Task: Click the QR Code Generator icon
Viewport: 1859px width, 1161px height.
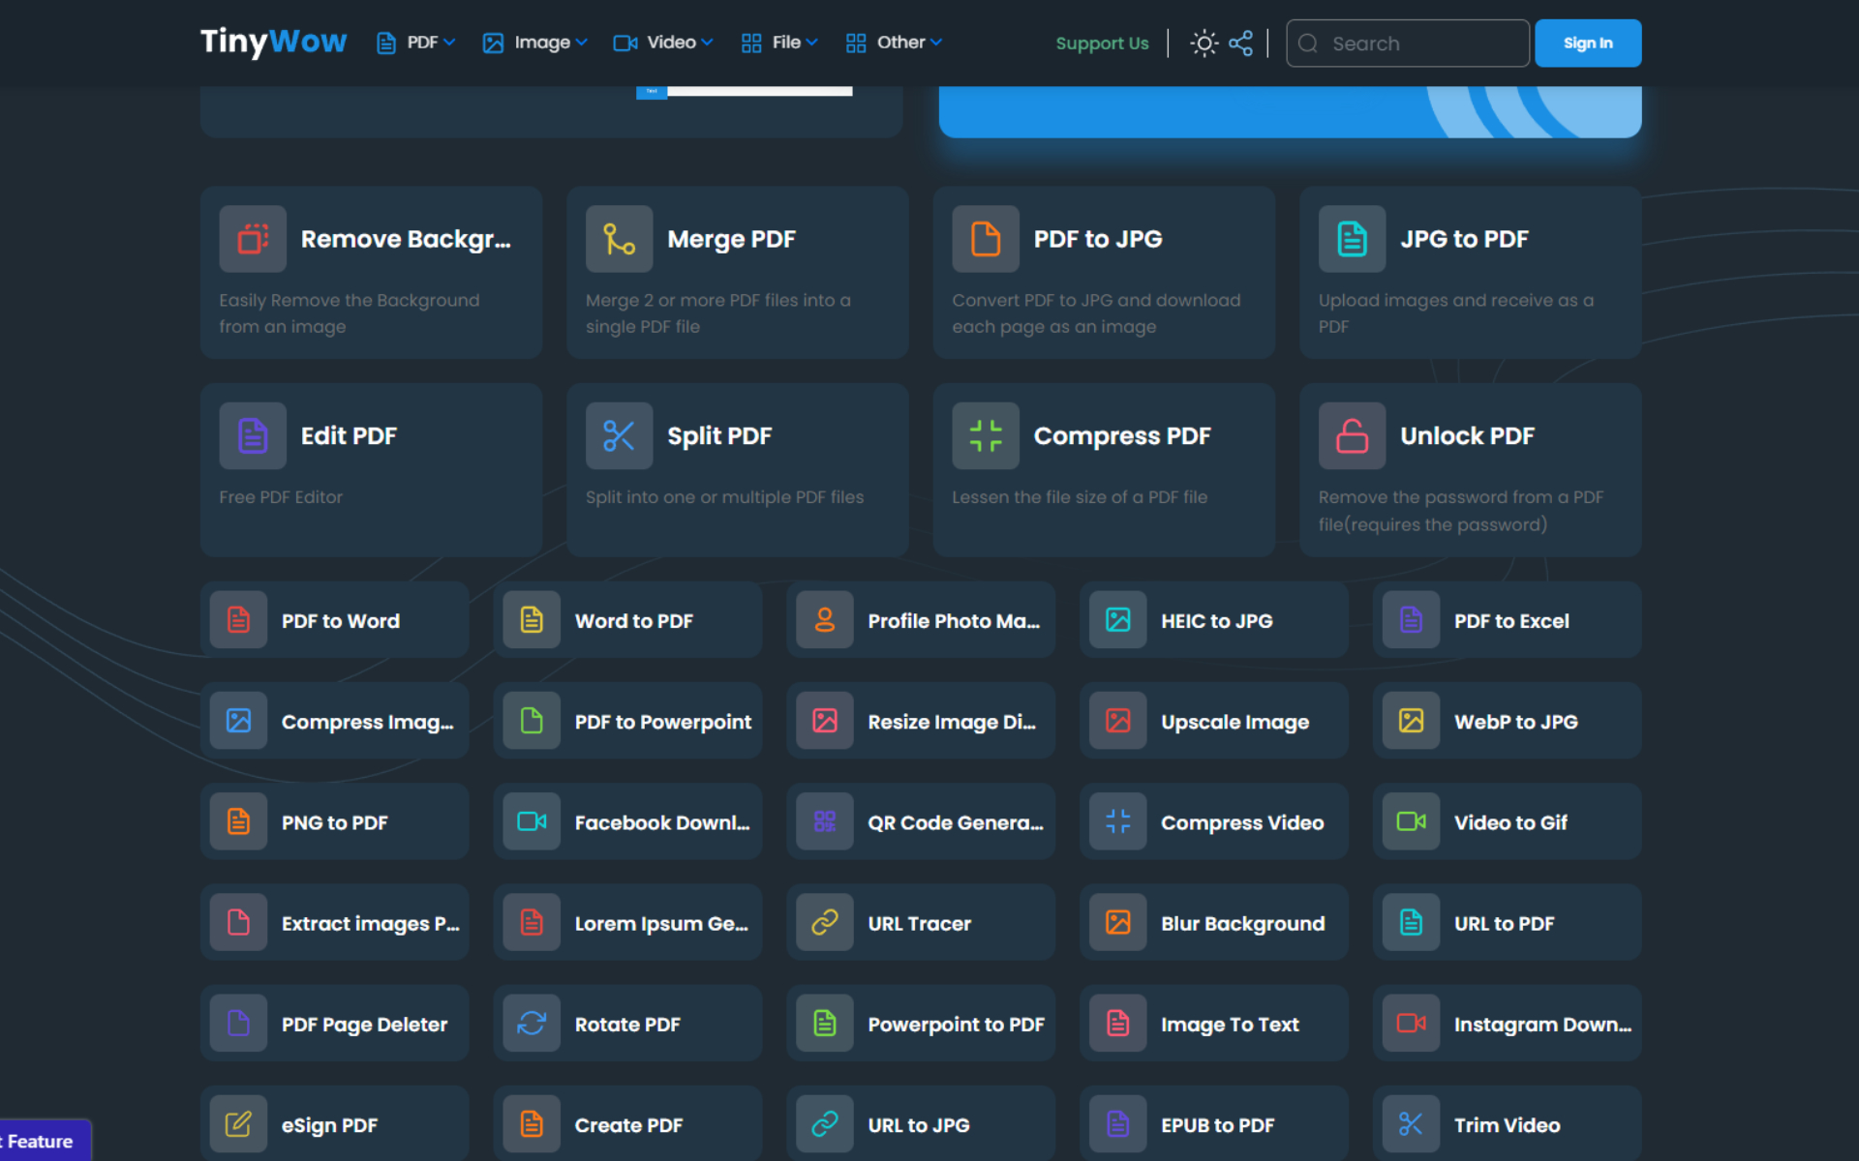Action: tap(825, 821)
